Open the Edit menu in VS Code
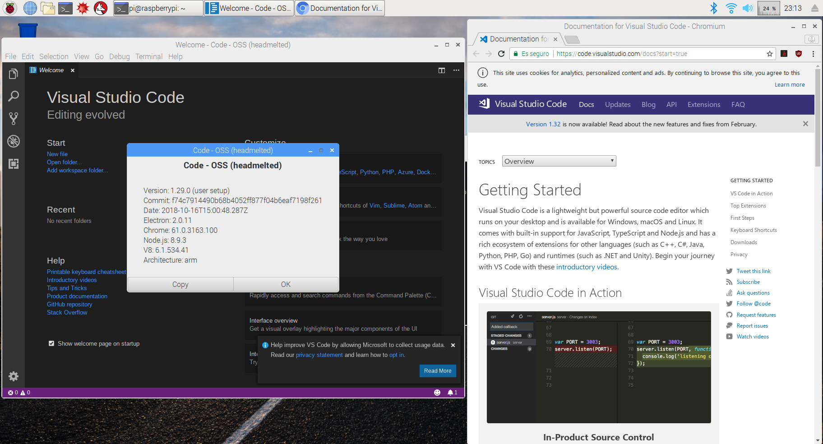 28,56
